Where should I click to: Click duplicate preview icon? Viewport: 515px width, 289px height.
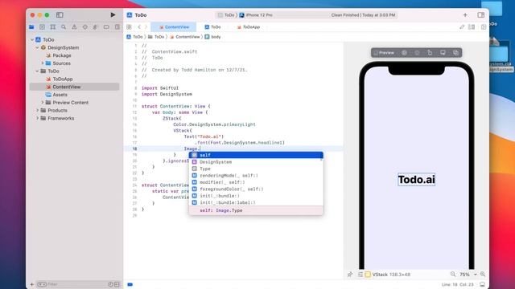(455, 53)
